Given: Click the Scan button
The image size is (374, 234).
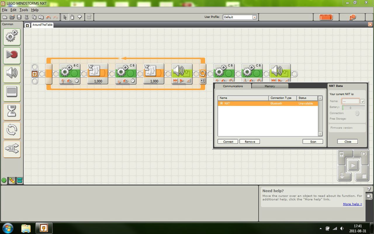Looking at the screenshot, I should tap(313, 142).
